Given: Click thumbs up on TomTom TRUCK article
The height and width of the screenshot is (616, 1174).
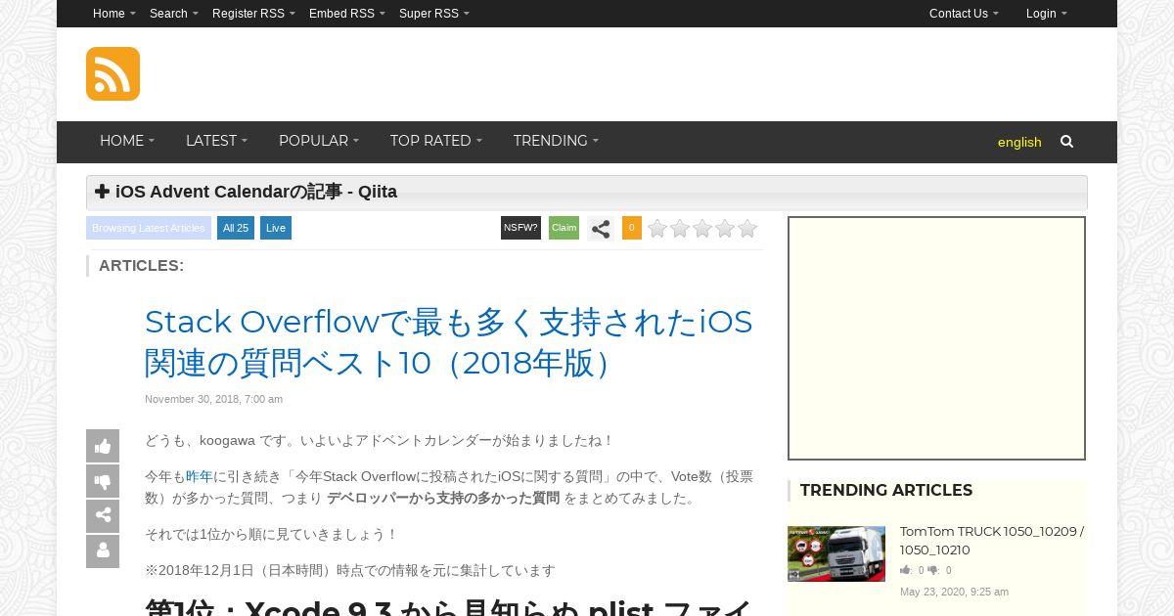Looking at the screenshot, I should pos(906,570).
